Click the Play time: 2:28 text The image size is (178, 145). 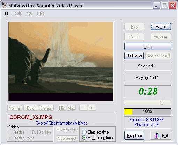[x=147, y=125]
